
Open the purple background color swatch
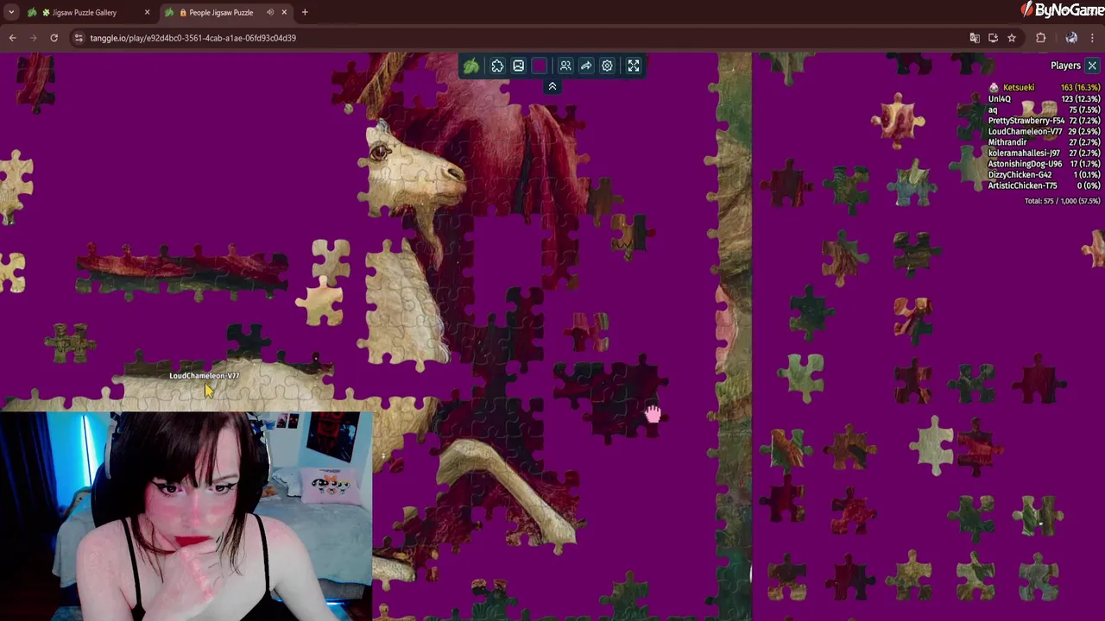click(540, 66)
